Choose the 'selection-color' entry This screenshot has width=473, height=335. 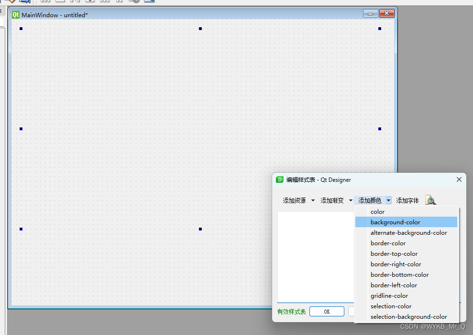pyautogui.click(x=406, y=306)
